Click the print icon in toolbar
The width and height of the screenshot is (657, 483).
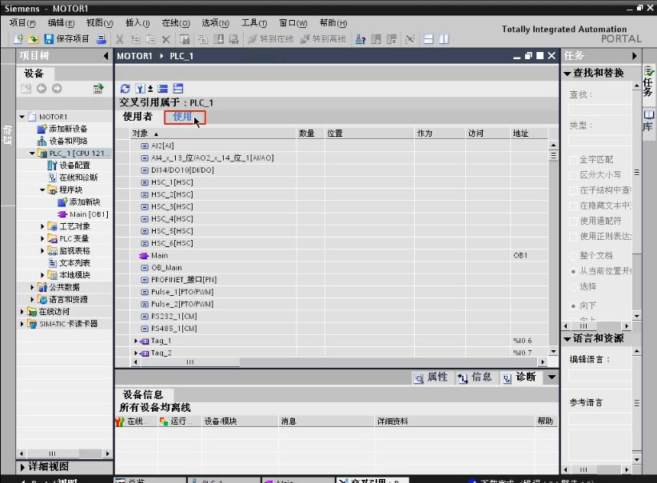pyautogui.click(x=101, y=39)
